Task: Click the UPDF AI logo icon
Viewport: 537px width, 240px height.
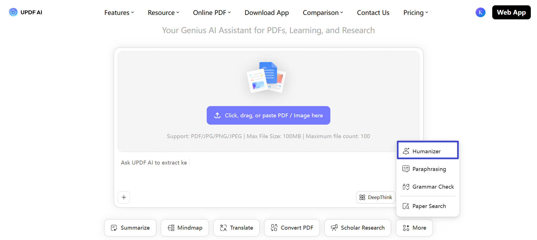Action: pyautogui.click(x=13, y=12)
